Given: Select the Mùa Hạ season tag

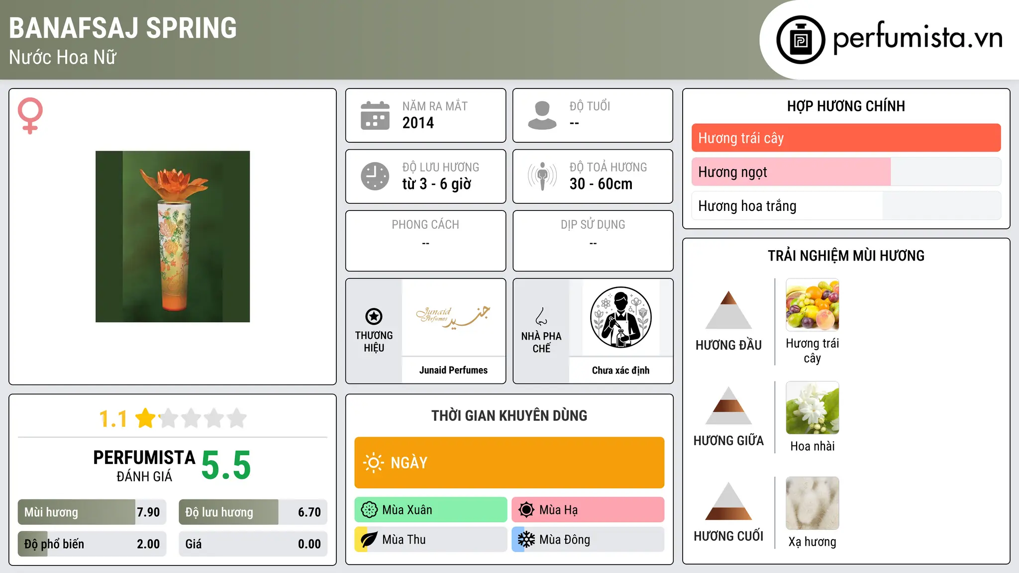Looking at the screenshot, I should (x=588, y=510).
